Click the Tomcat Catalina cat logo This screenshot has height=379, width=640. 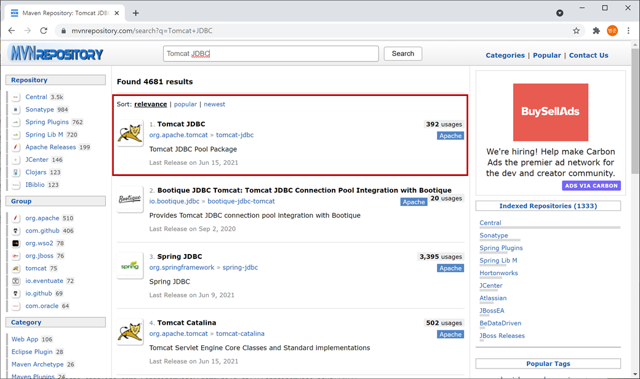pyautogui.click(x=130, y=332)
